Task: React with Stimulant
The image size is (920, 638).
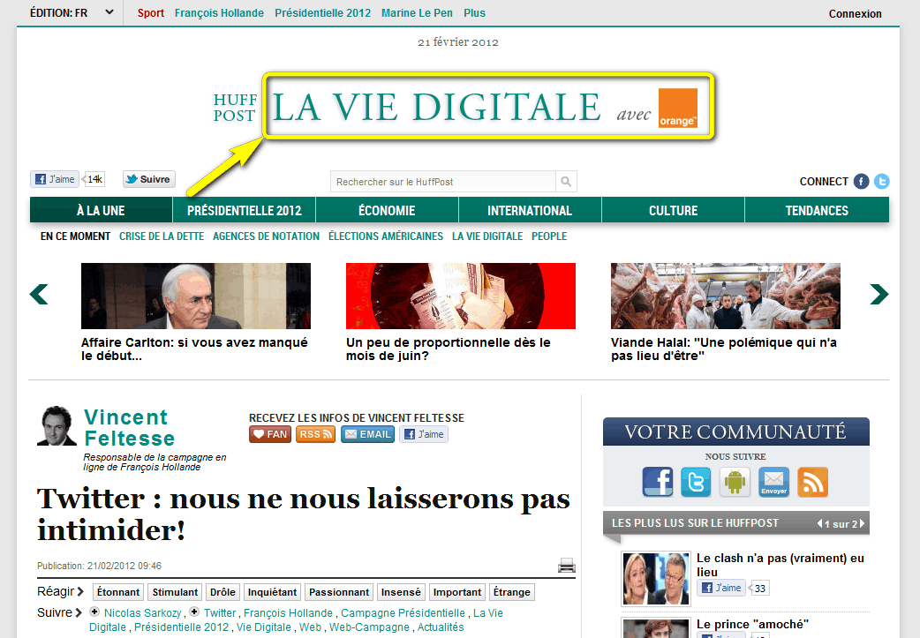Action: click(x=175, y=592)
